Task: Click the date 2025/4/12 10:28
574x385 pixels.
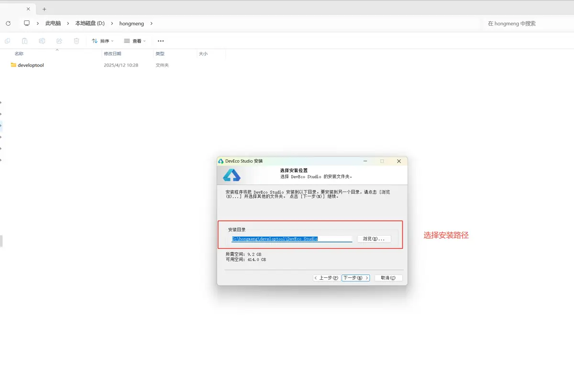Action: coord(121,65)
